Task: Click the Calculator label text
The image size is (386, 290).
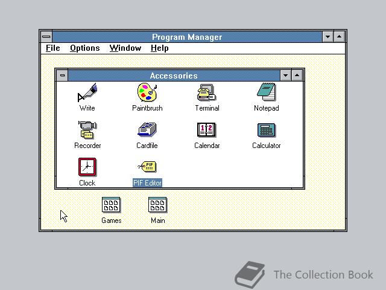Action: click(267, 146)
